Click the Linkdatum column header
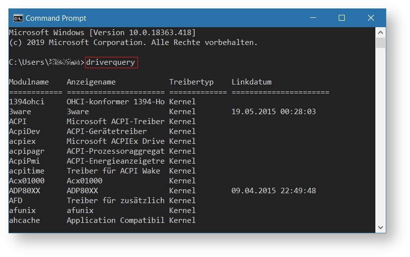Screen dimensions: 410x257 [251, 82]
